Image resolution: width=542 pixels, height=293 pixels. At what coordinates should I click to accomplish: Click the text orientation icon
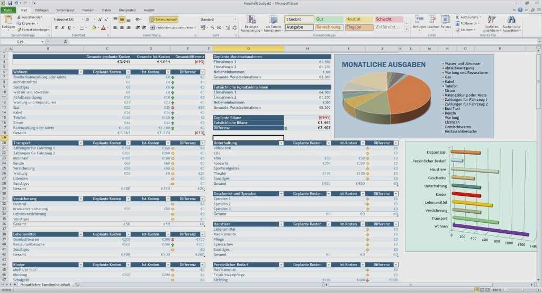138,20
